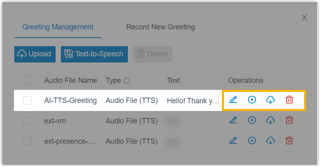Edit the ext-vm greeting
This screenshot has height=167, width=320.
coord(233,120)
